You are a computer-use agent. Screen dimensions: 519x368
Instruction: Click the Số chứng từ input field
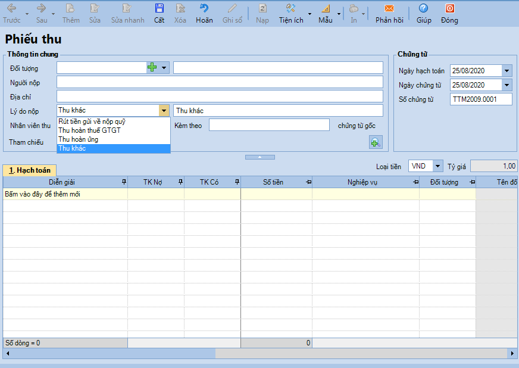coord(481,99)
